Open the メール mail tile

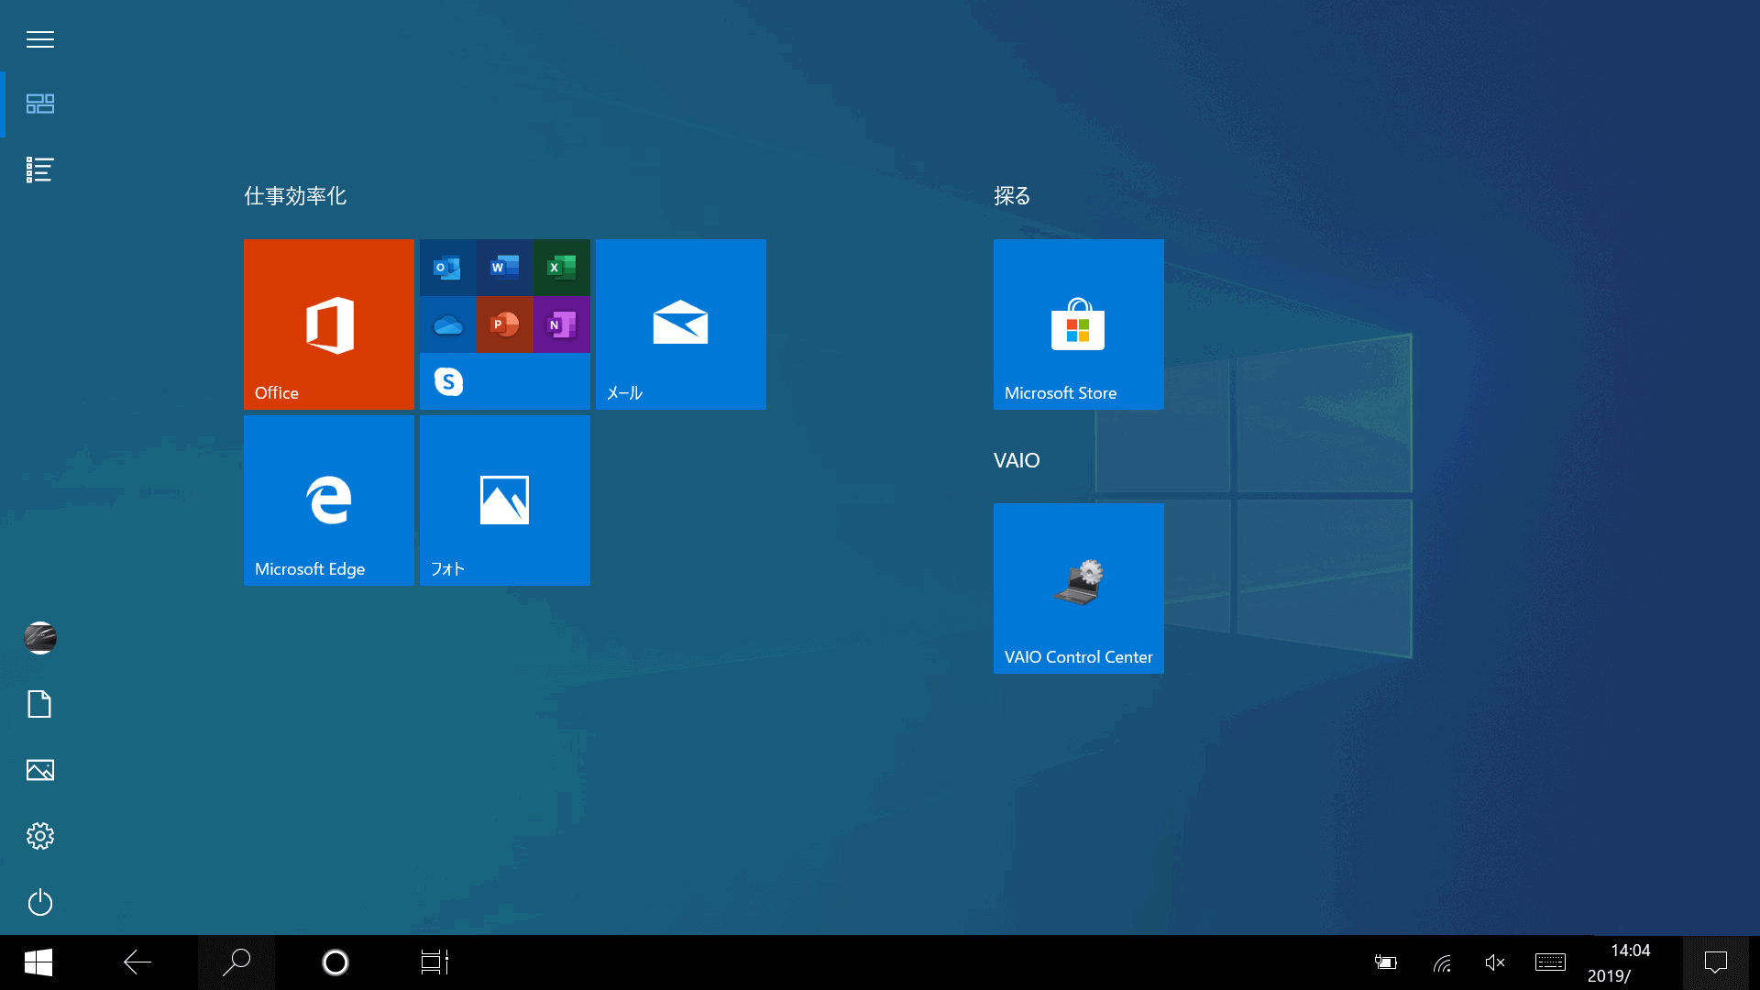coord(681,324)
